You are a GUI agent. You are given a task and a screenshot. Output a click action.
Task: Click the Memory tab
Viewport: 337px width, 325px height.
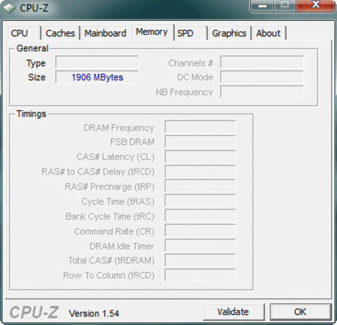point(151,32)
